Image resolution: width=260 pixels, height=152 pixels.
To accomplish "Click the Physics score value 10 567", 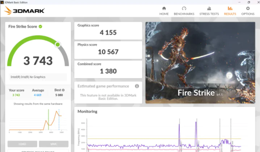I will pos(108,52).
